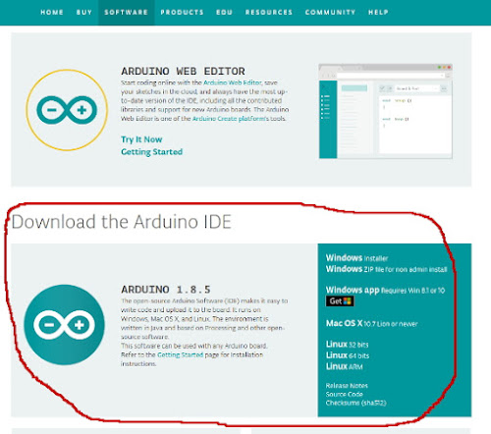Download Linux 32 bits version

[347, 345]
